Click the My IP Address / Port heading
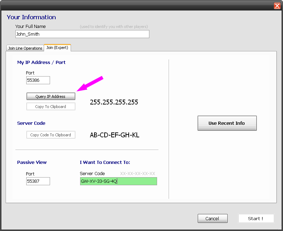283x231 pixels. coord(41,63)
